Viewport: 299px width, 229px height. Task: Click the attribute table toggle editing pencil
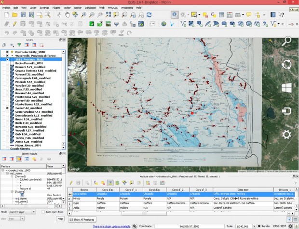pos(71,183)
